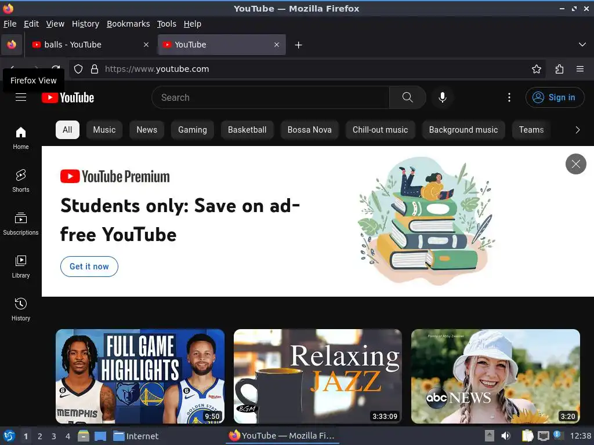Open History in sidebar
The height and width of the screenshot is (445, 594).
pos(21,309)
